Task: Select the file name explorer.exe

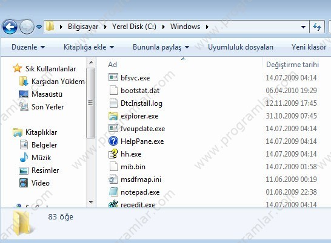Action: tap(139, 116)
